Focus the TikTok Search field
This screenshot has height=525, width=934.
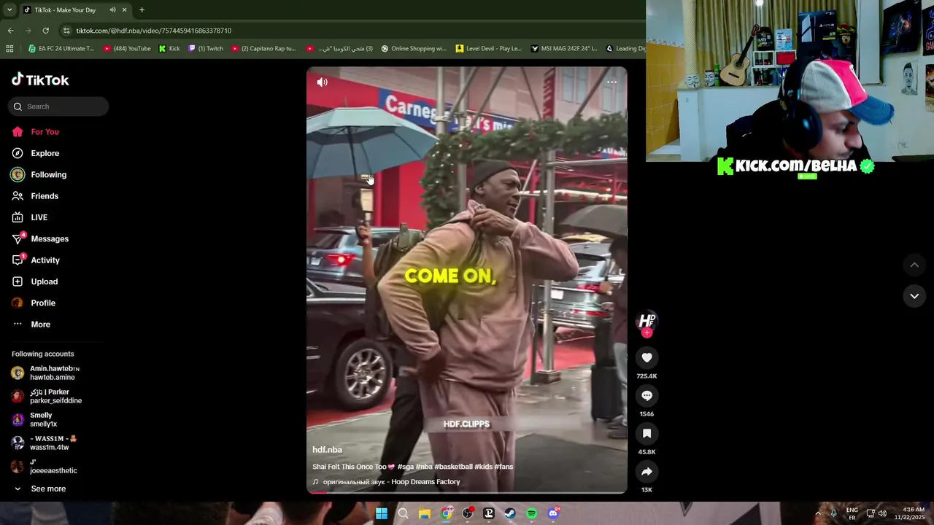pyautogui.click(x=58, y=106)
